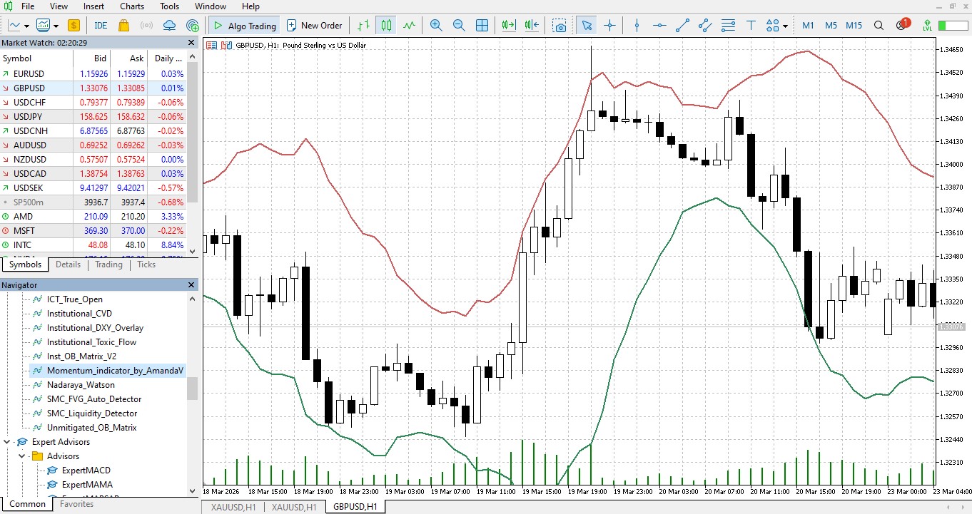The height and width of the screenshot is (514, 972).
Task: Select the Fibonacci retracement tool
Action: [x=728, y=26]
